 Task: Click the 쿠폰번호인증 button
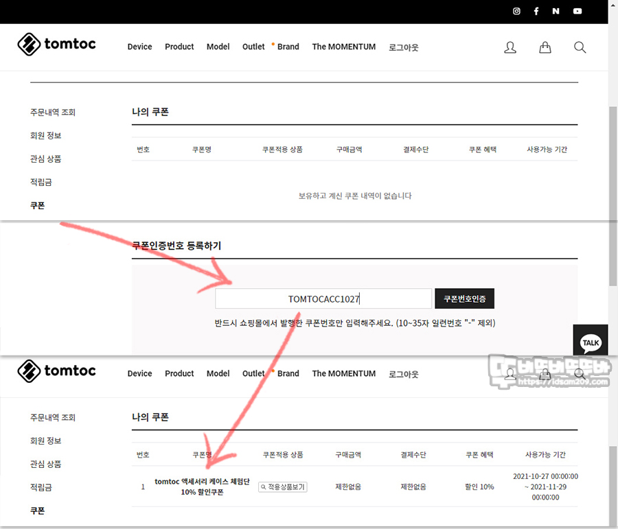click(464, 298)
